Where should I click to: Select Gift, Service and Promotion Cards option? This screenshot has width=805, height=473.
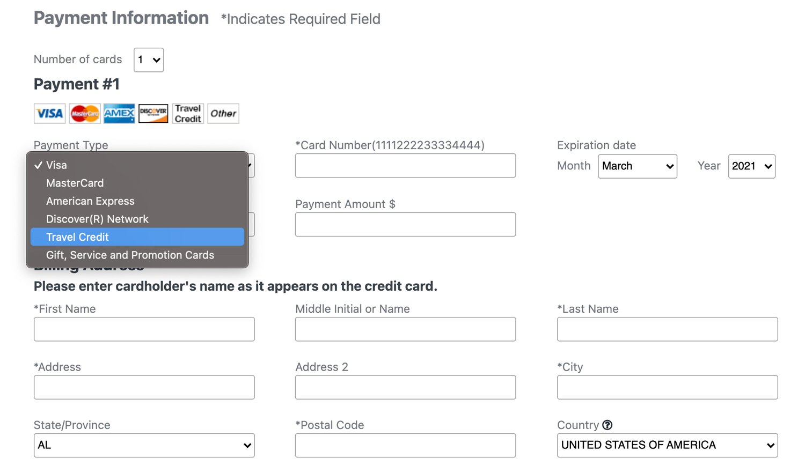coord(130,255)
